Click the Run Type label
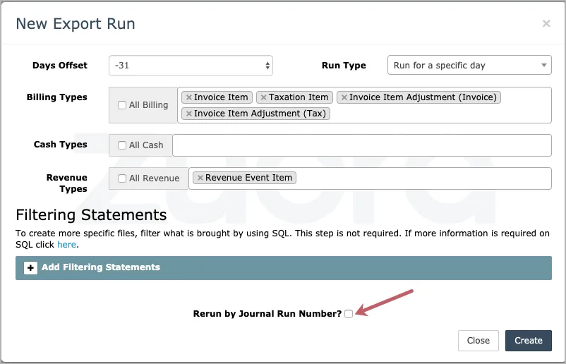 click(344, 66)
